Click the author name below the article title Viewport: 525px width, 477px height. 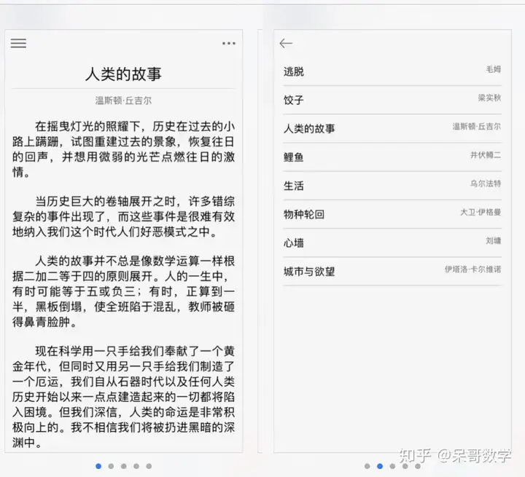123,100
